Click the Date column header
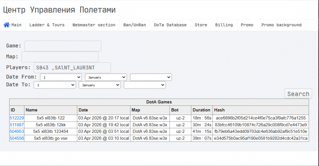319x166 pixels. (x=103, y=110)
